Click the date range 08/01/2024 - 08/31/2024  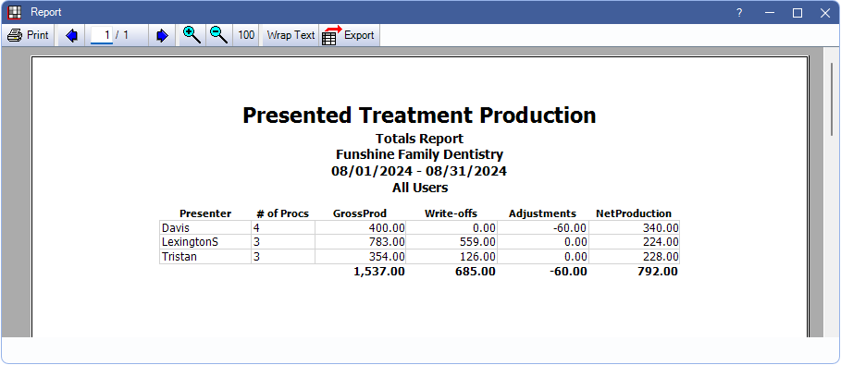tap(419, 172)
